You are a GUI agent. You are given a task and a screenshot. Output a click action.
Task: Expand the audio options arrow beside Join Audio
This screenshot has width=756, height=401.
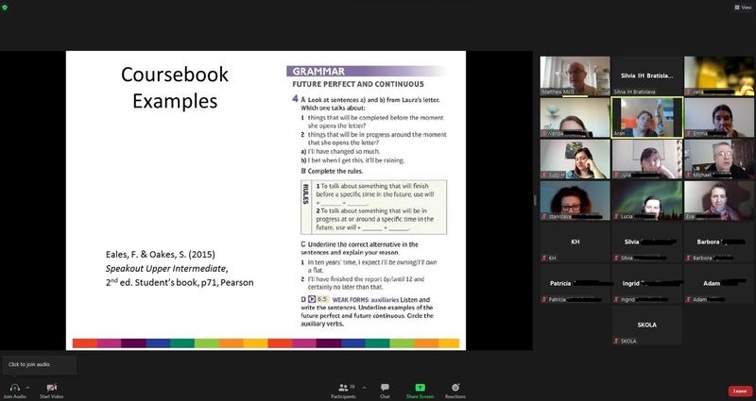(x=27, y=387)
